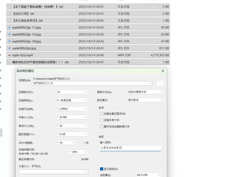The height and width of the screenshot is (177, 237).
Task: Open the 压缩格式 dropdown showing 7z
Action: 72,92
